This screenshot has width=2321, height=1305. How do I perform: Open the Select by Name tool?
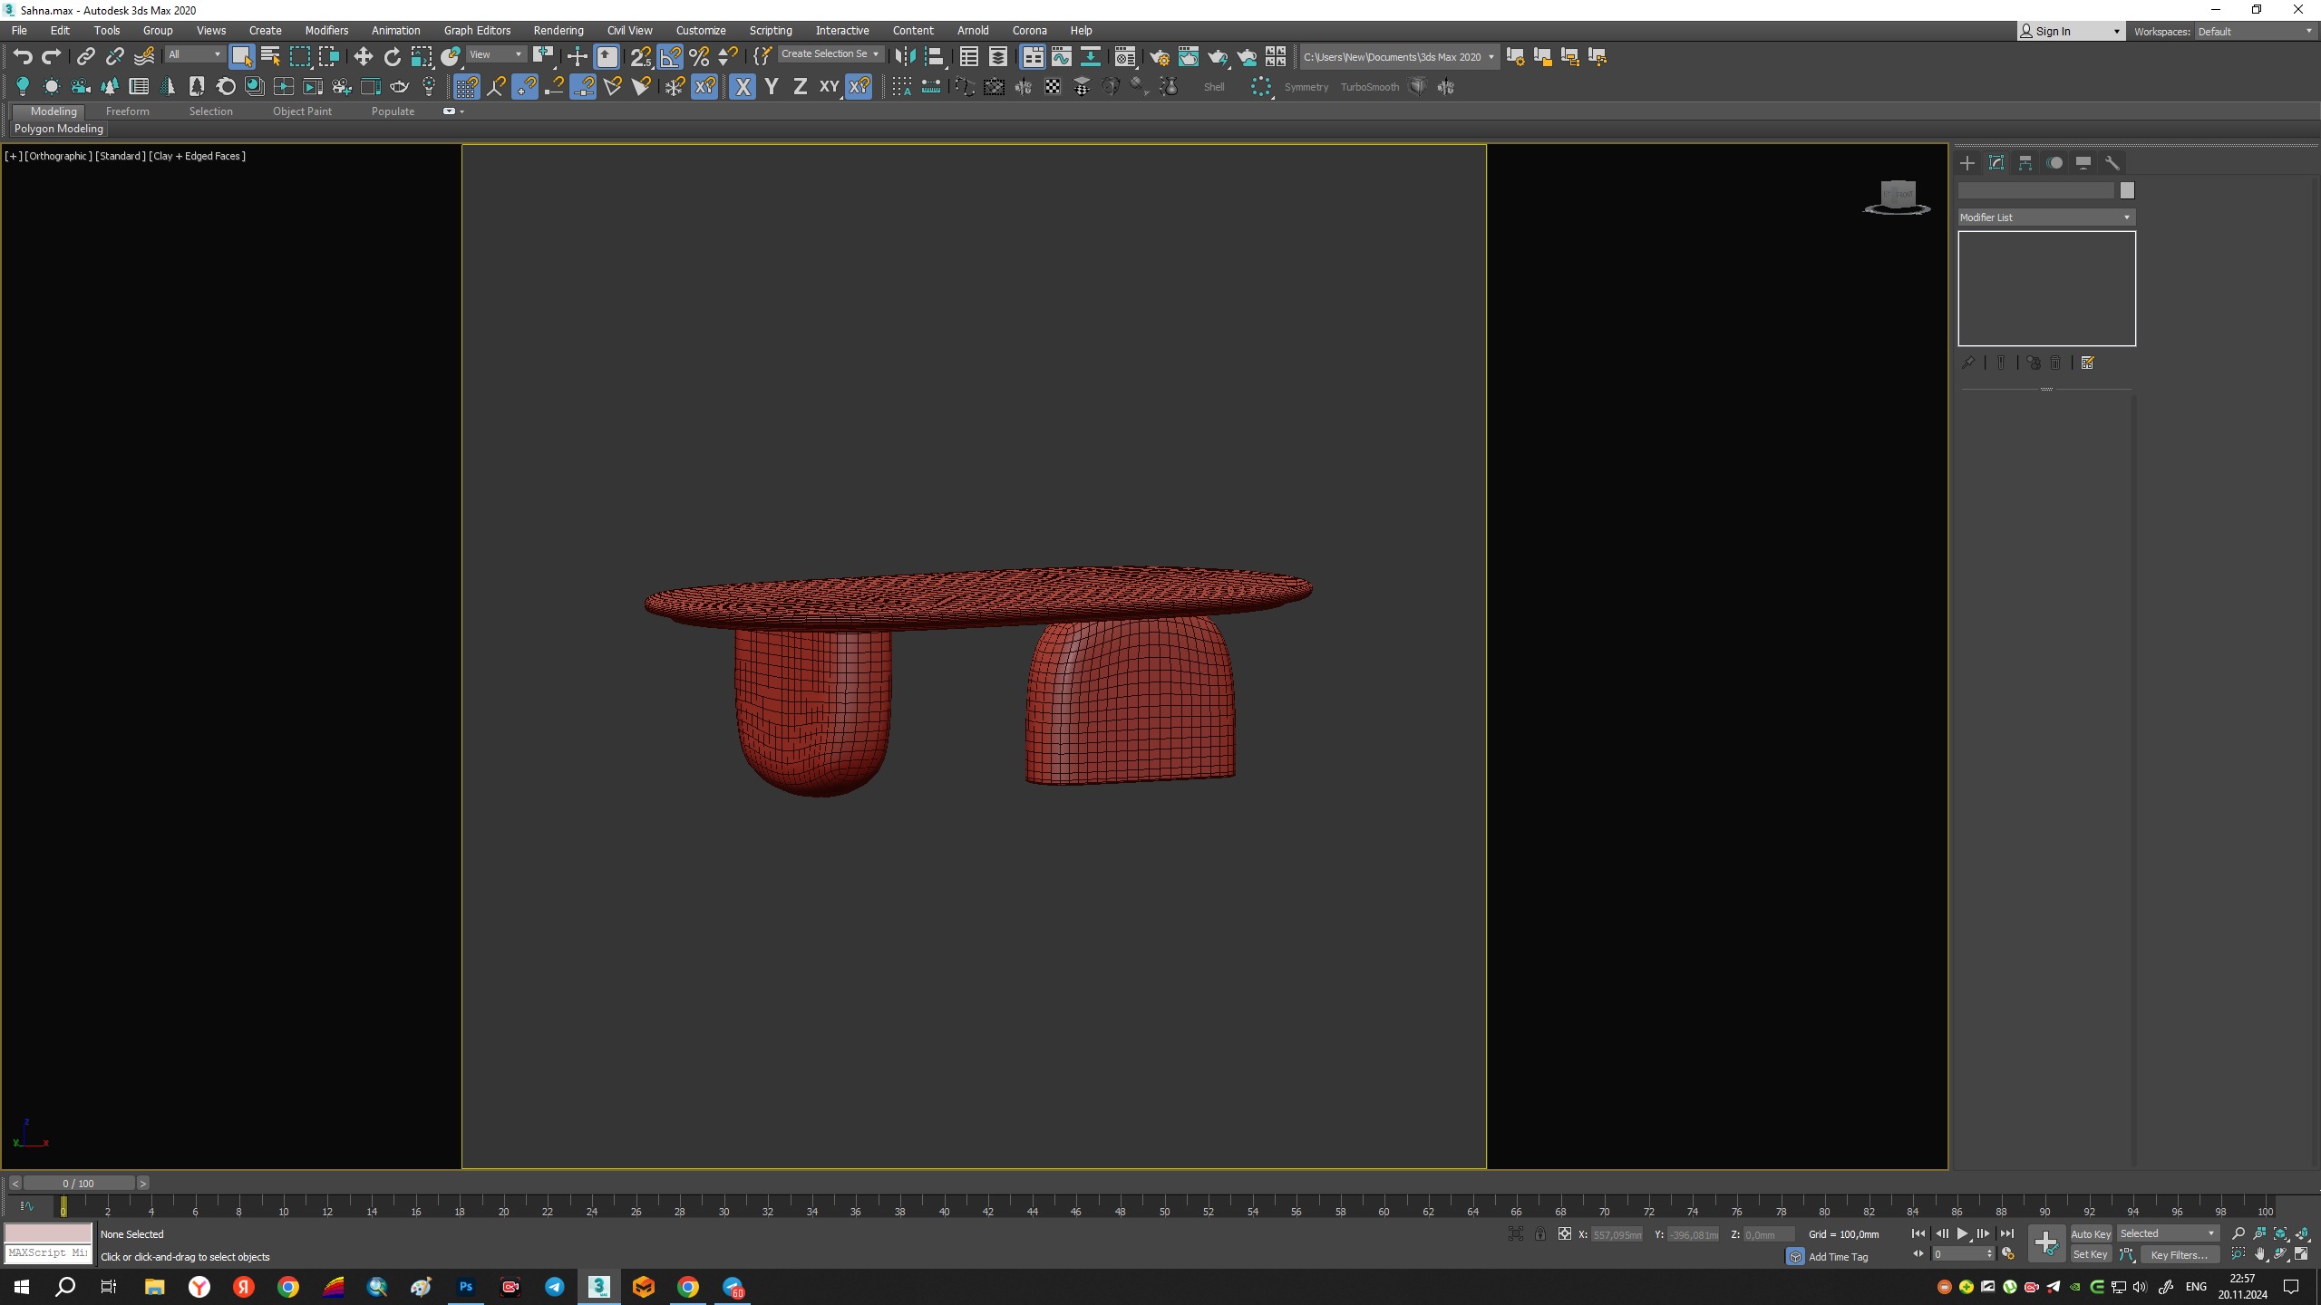(270, 57)
